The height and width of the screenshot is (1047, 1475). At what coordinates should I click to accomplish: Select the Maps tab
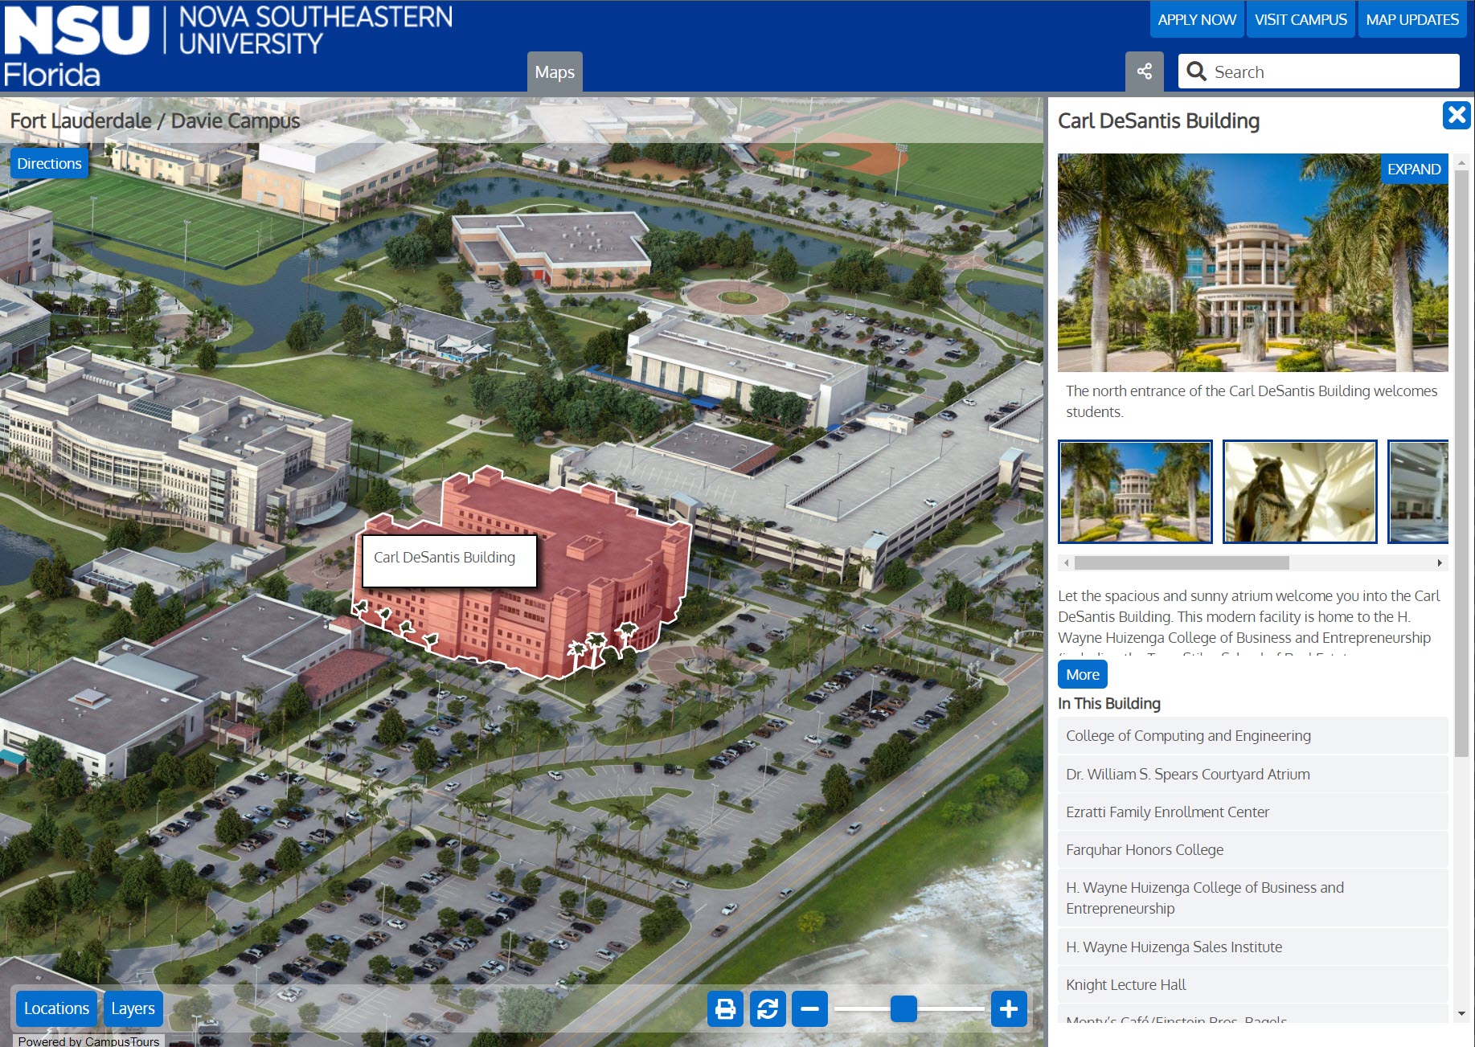click(x=555, y=72)
